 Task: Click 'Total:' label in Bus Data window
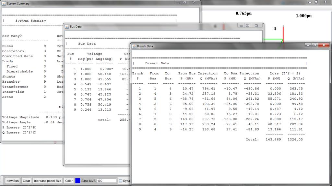coord(104,120)
